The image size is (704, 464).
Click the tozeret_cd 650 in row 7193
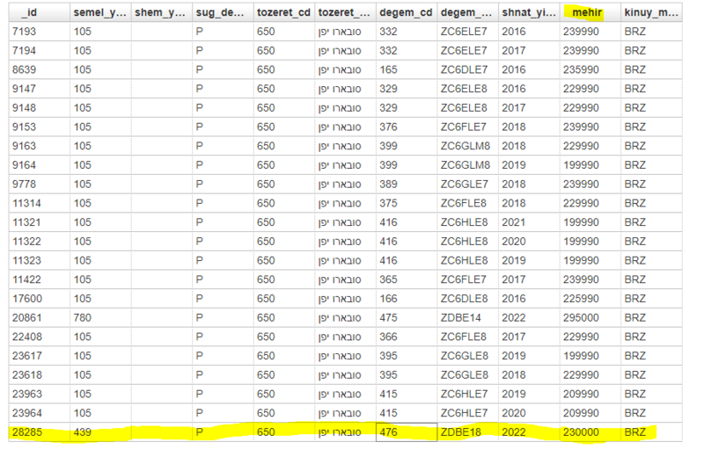(284, 32)
